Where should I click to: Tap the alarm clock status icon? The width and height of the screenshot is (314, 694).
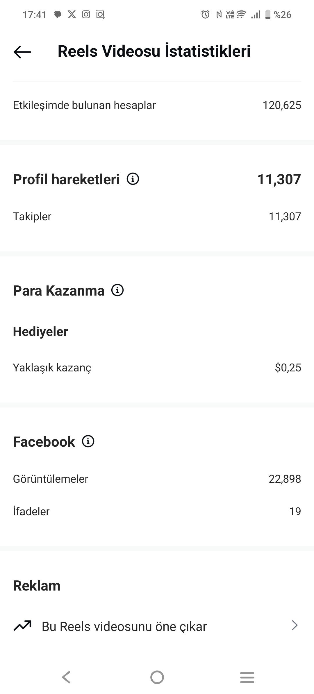click(x=205, y=14)
